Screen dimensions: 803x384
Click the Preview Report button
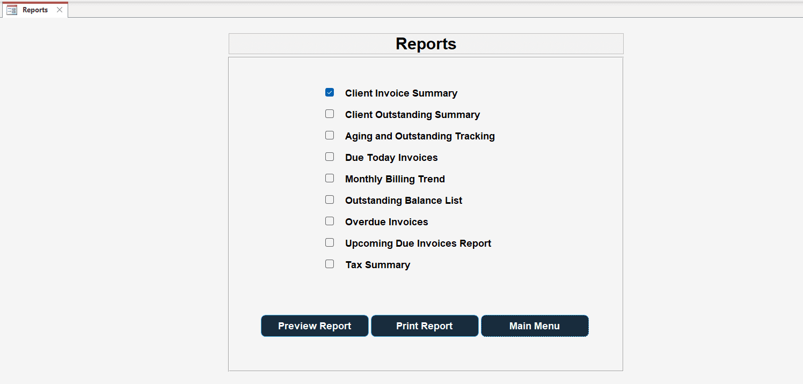click(315, 326)
